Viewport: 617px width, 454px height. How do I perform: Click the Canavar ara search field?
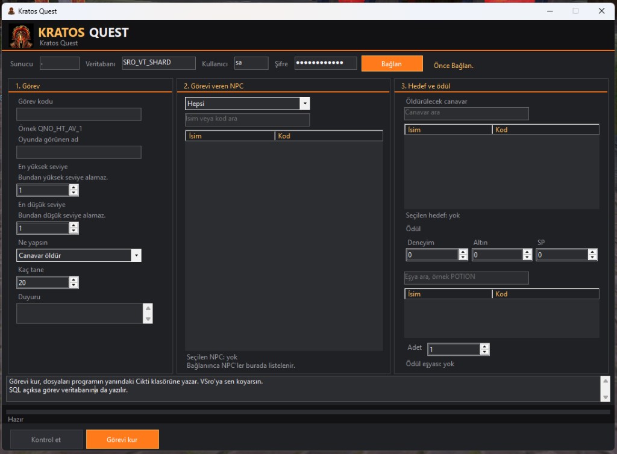pyautogui.click(x=466, y=113)
